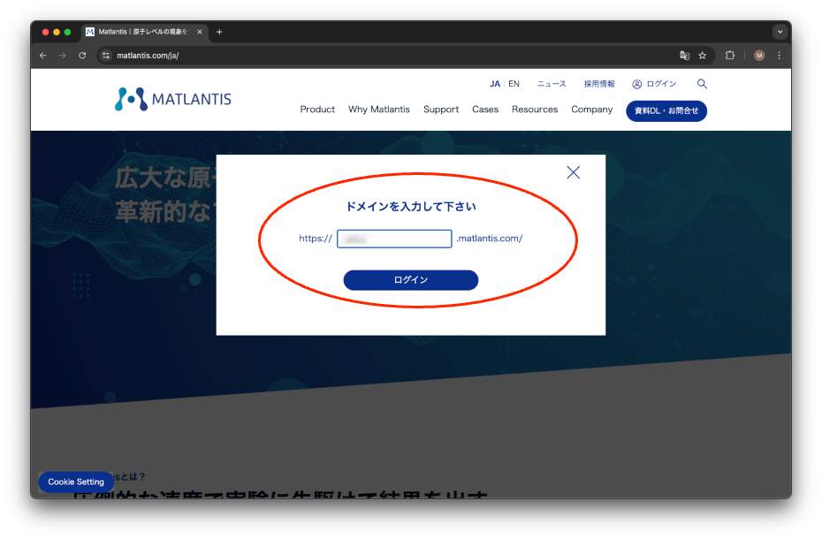Close the domain login dialog
The height and width of the screenshot is (539, 822).
[573, 172]
